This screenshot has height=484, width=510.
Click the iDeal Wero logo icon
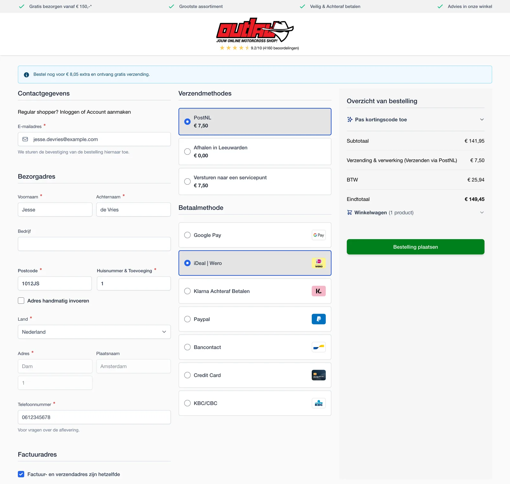319,263
